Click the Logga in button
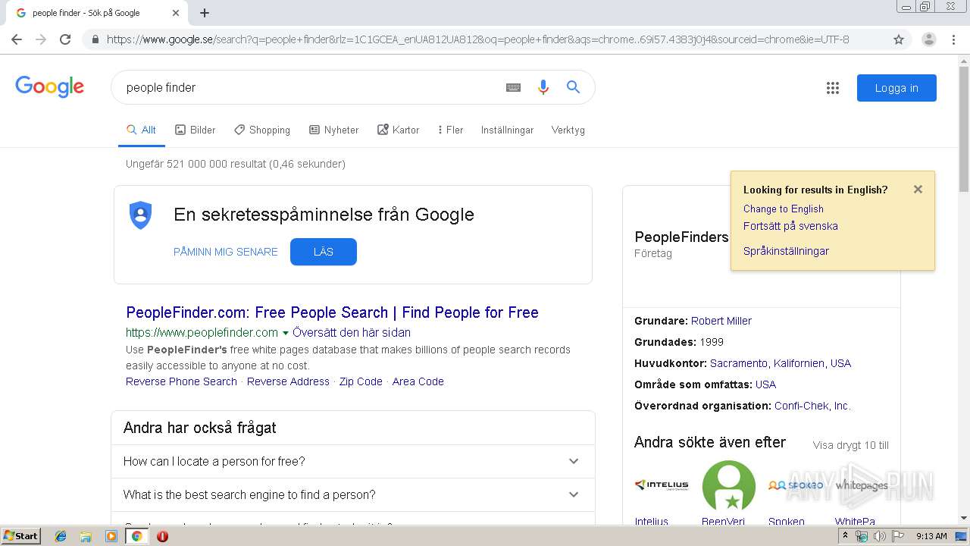The width and height of the screenshot is (970, 546). click(x=896, y=88)
